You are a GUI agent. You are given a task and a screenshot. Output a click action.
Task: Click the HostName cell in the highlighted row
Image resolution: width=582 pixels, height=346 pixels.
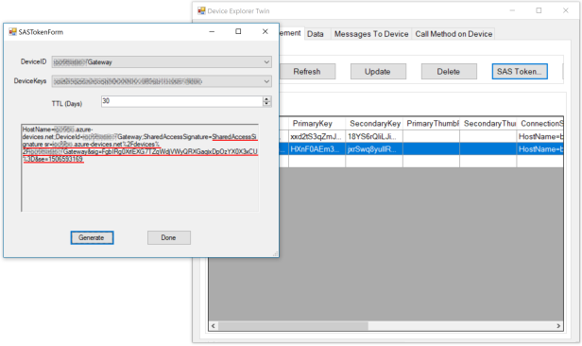[x=540, y=149]
